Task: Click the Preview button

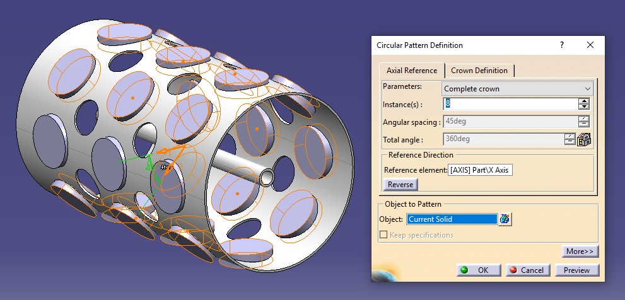Action: point(577,270)
